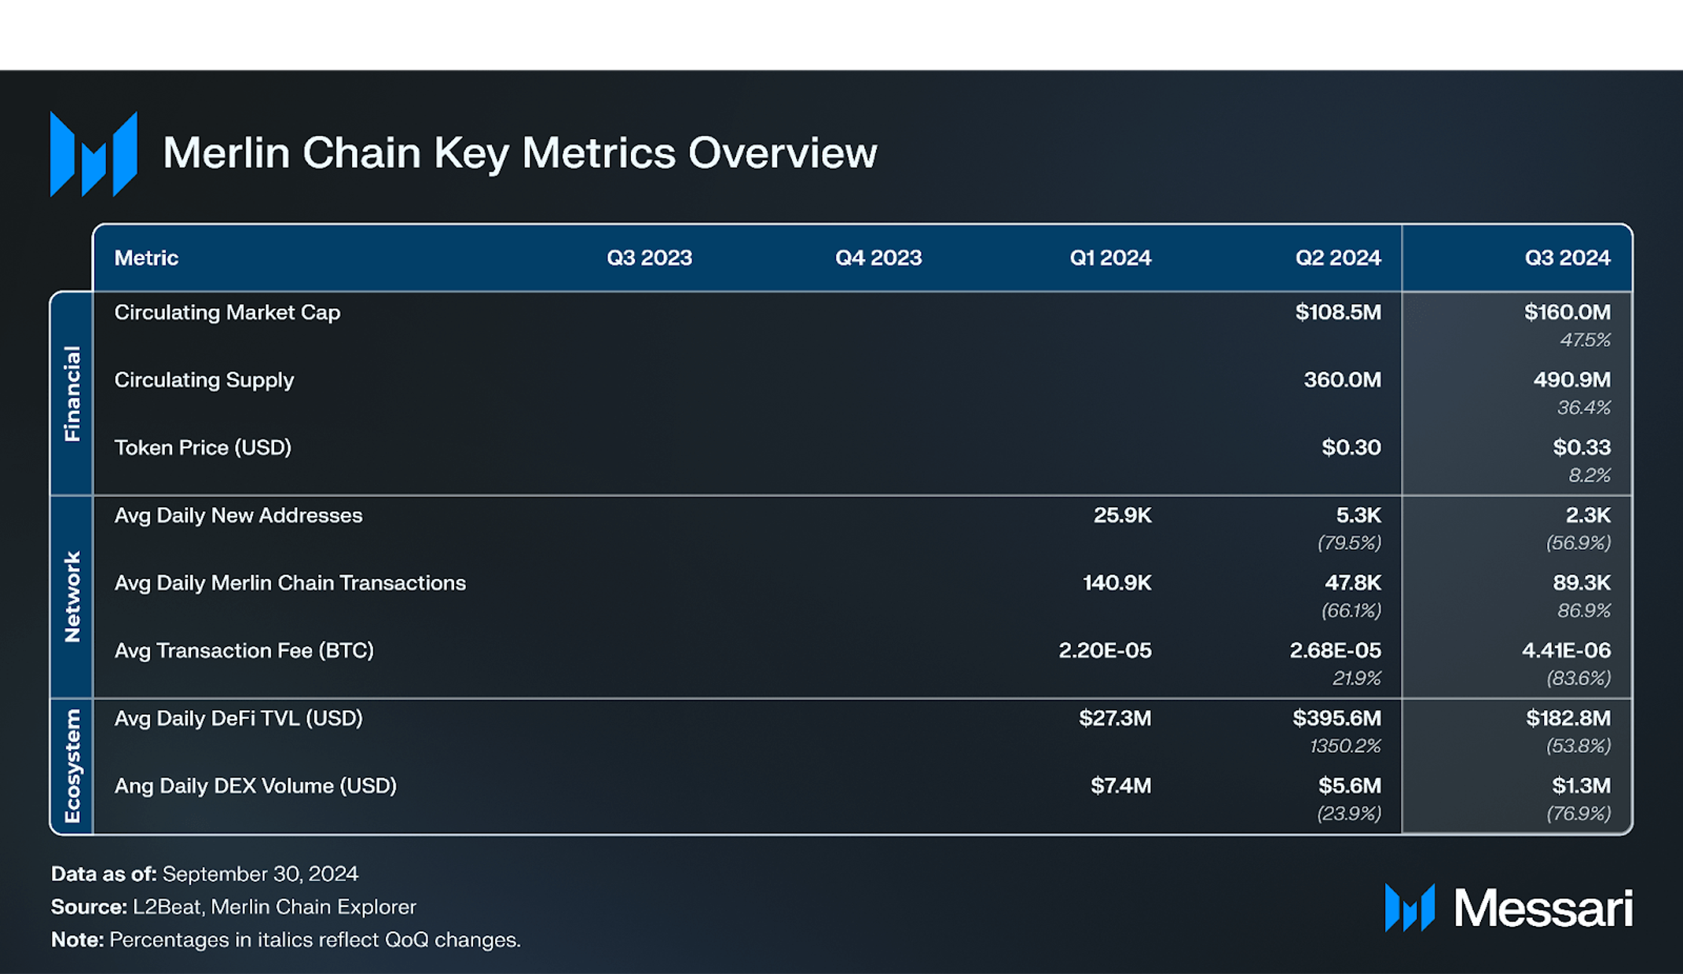Select the Token Price (USD) row label

coord(203,448)
